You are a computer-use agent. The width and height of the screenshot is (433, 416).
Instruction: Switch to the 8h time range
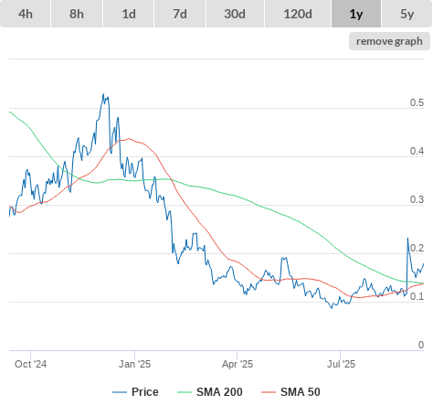[x=77, y=14]
